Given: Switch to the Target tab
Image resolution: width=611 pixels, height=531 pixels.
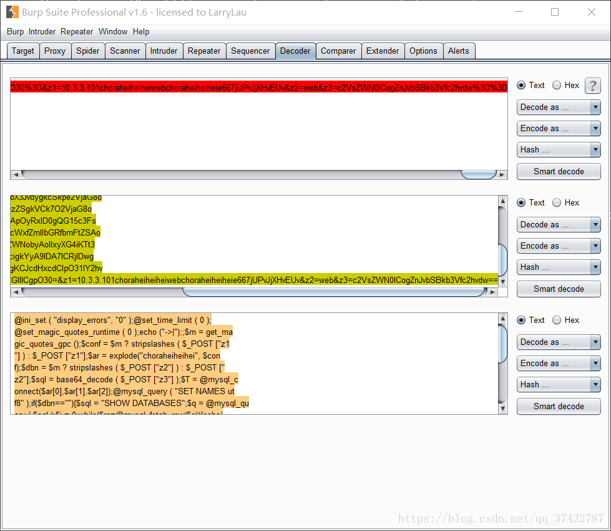Looking at the screenshot, I should coord(23,51).
